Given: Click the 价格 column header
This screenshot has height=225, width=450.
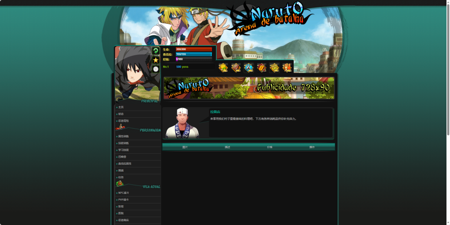Looking at the screenshot, I should 270,147.
